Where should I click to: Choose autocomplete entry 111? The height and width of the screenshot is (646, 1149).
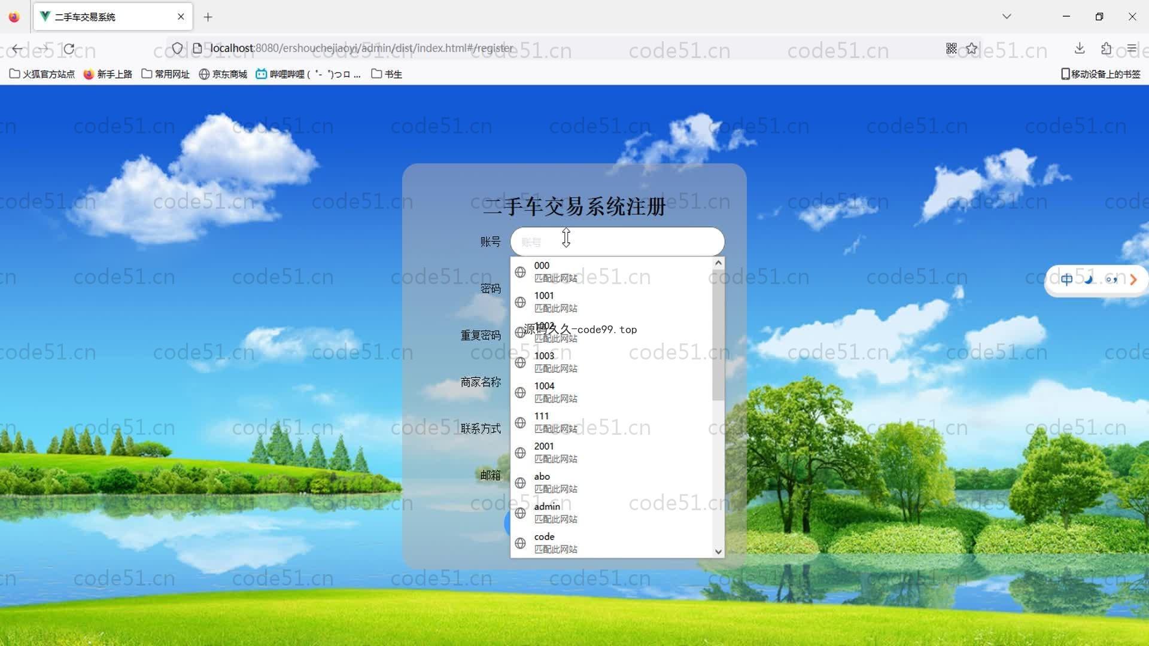click(x=612, y=422)
